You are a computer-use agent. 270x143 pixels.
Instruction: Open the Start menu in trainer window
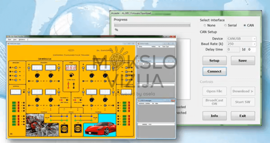point(10,39)
